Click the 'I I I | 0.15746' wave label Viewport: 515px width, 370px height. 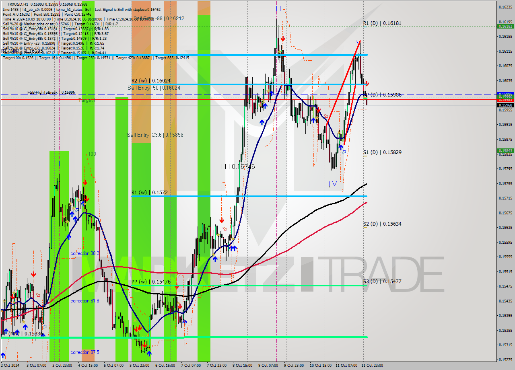(238, 166)
